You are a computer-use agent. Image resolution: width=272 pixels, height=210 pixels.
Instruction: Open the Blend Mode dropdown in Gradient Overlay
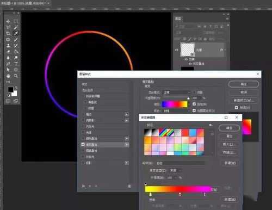[177, 92]
